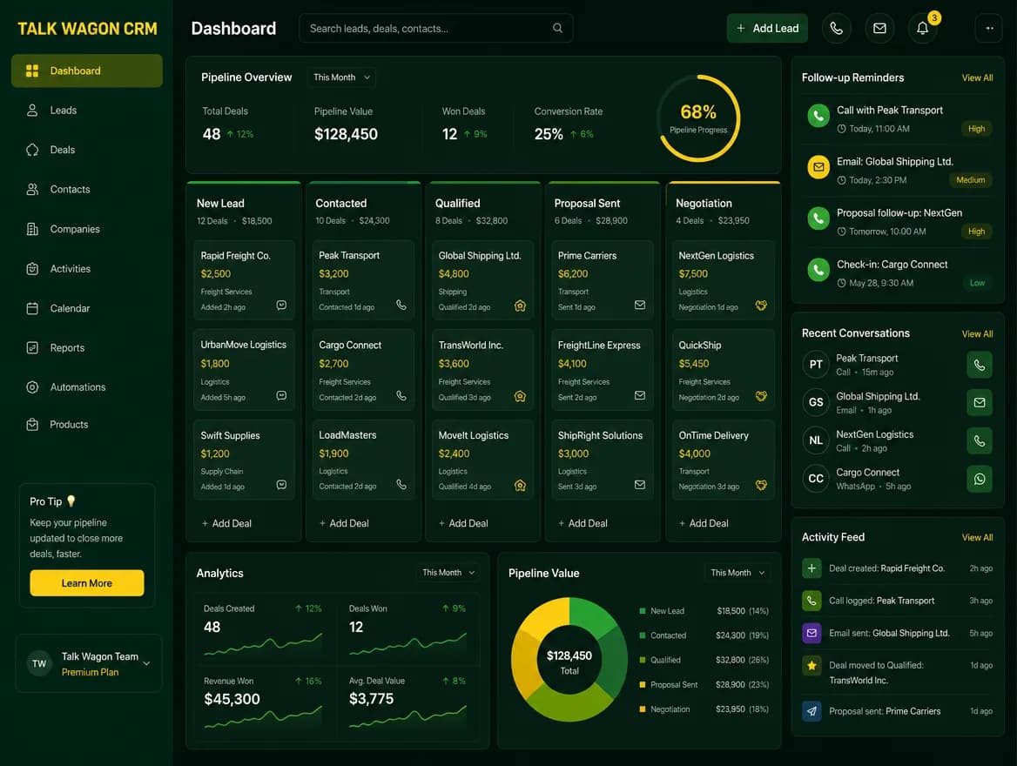Click chat icon on UrbanMove Logistics card
Viewport: 1017px width, 766px height.
point(281,395)
